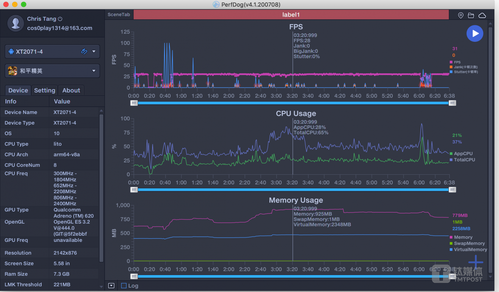Click the device info panel scrollbar
The image size is (499, 292).
(101, 187)
